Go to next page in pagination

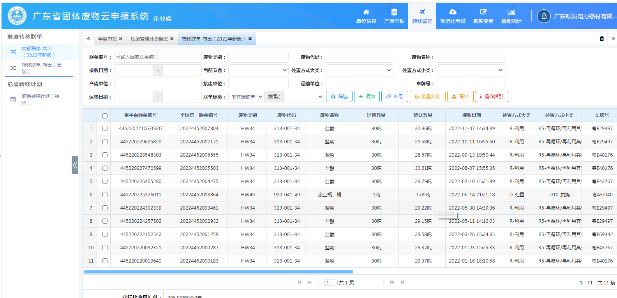[x=392, y=282]
